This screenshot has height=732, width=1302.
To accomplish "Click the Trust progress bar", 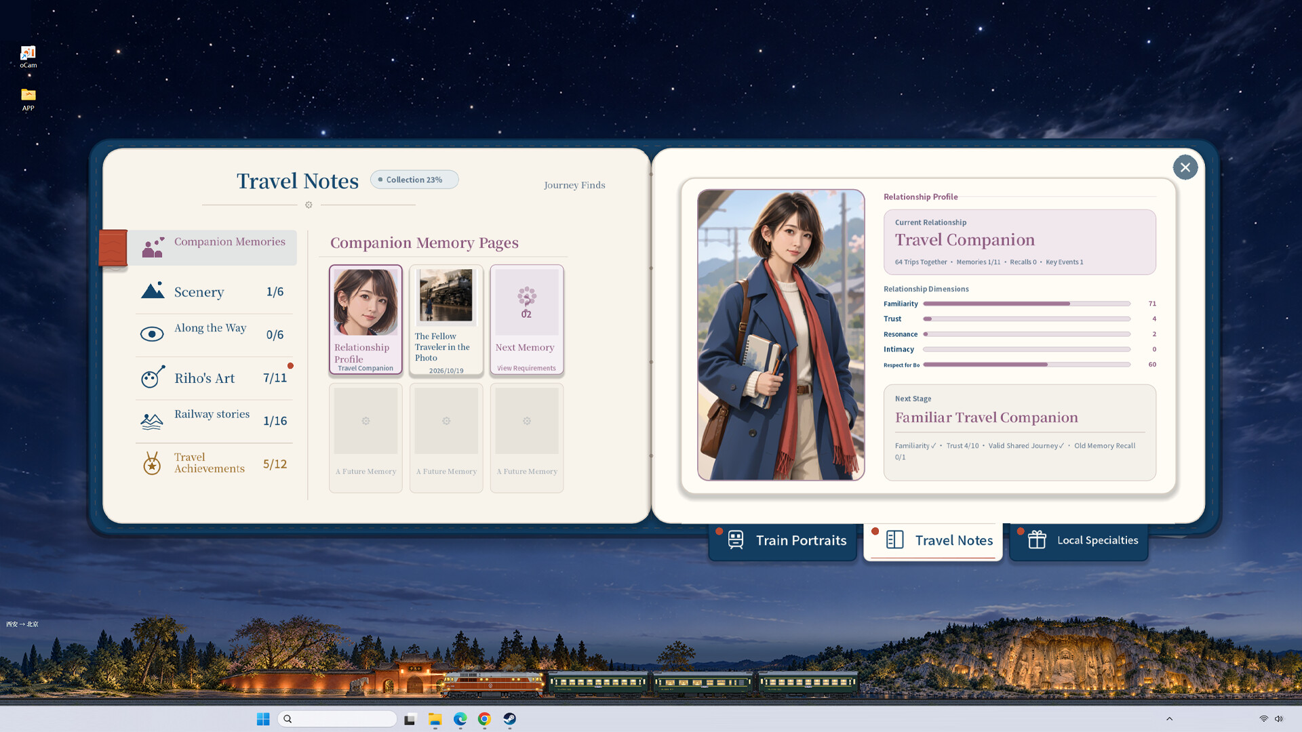I will tap(1027, 319).
